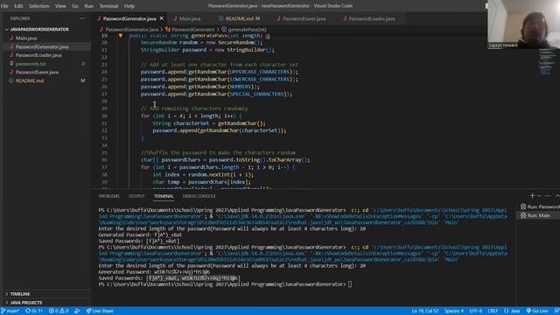Open the Selection menu
This screenshot has height=315, width=560.
(38, 6)
